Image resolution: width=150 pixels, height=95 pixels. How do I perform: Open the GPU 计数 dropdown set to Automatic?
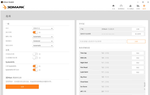pos(43,36)
